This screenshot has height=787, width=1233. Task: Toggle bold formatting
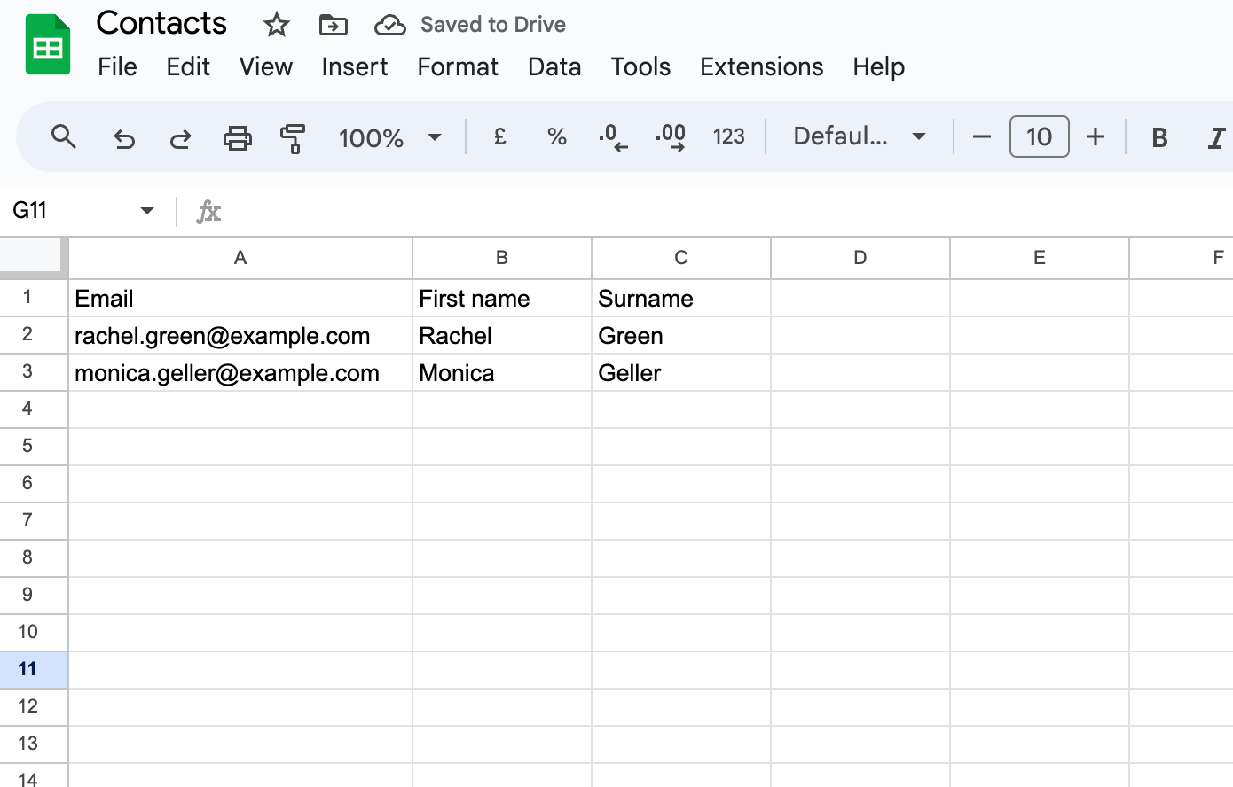point(1159,137)
